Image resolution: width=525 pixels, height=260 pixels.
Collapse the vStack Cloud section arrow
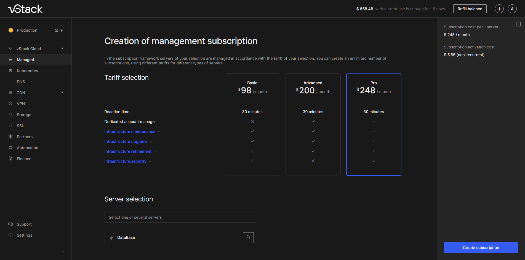coord(62,48)
